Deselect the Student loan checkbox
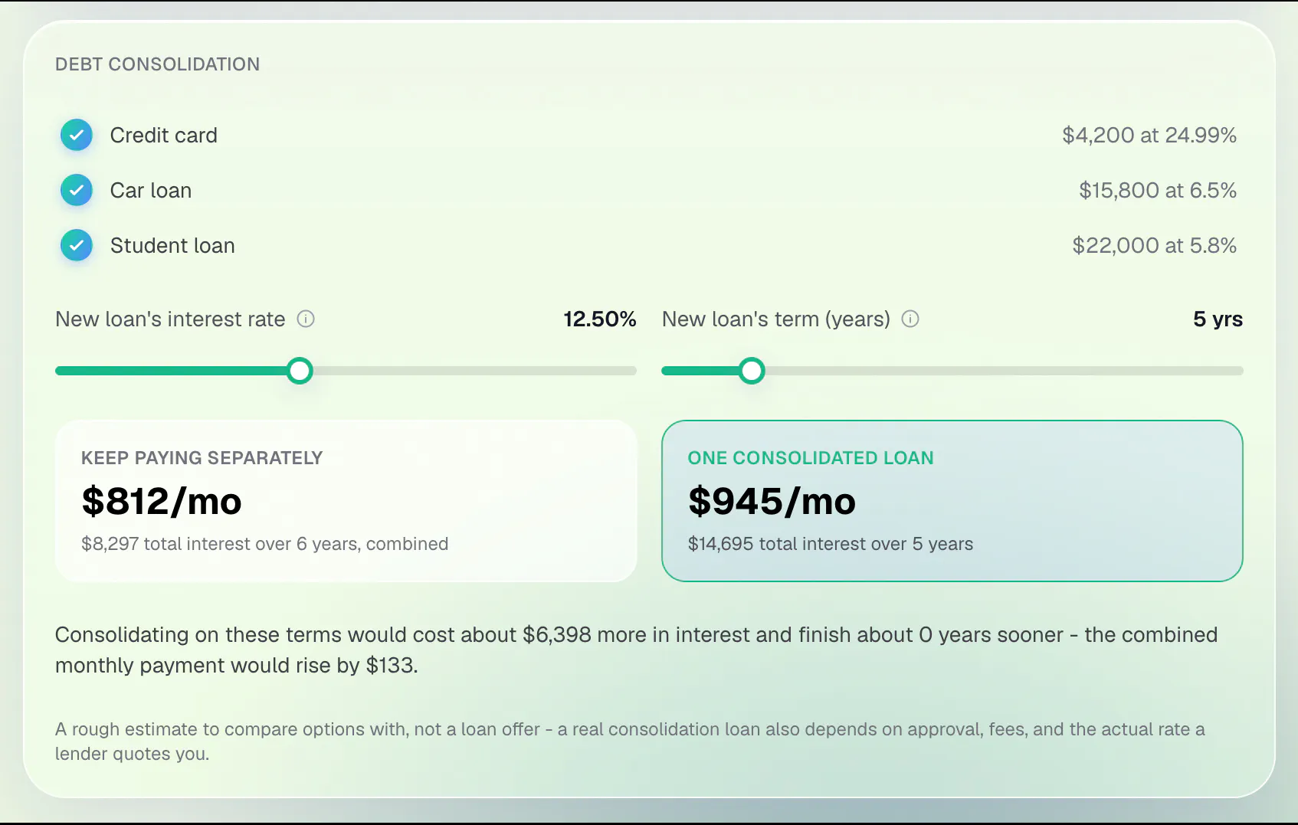The height and width of the screenshot is (825, 1298). click(77, 245)
